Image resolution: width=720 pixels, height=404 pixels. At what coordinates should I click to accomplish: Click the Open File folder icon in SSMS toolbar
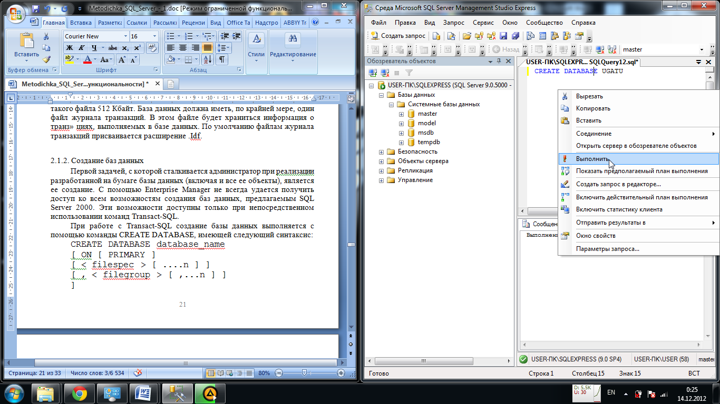point(466,36)
